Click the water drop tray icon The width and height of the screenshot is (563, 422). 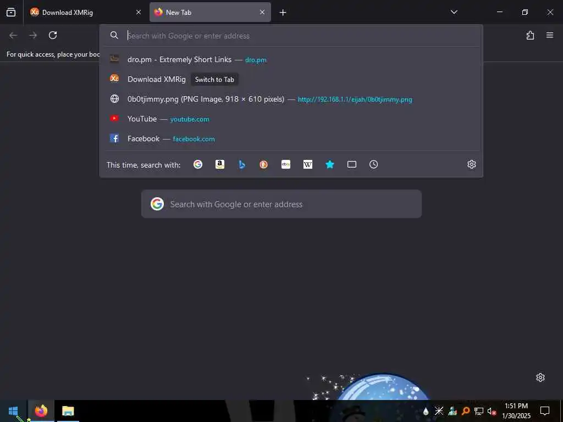(x=426, y=411)
